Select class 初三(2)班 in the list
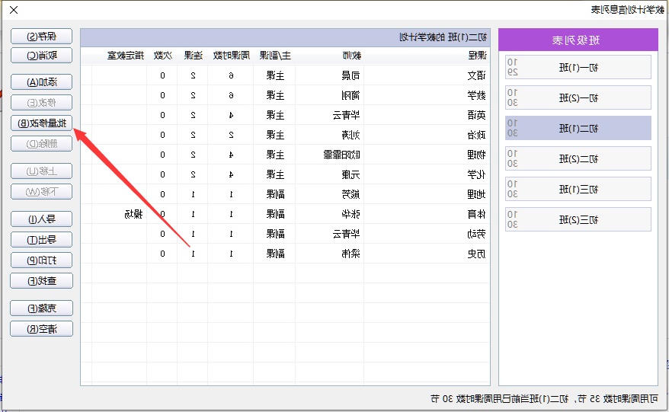The image size is (669, 412). [x=578, y=219]
